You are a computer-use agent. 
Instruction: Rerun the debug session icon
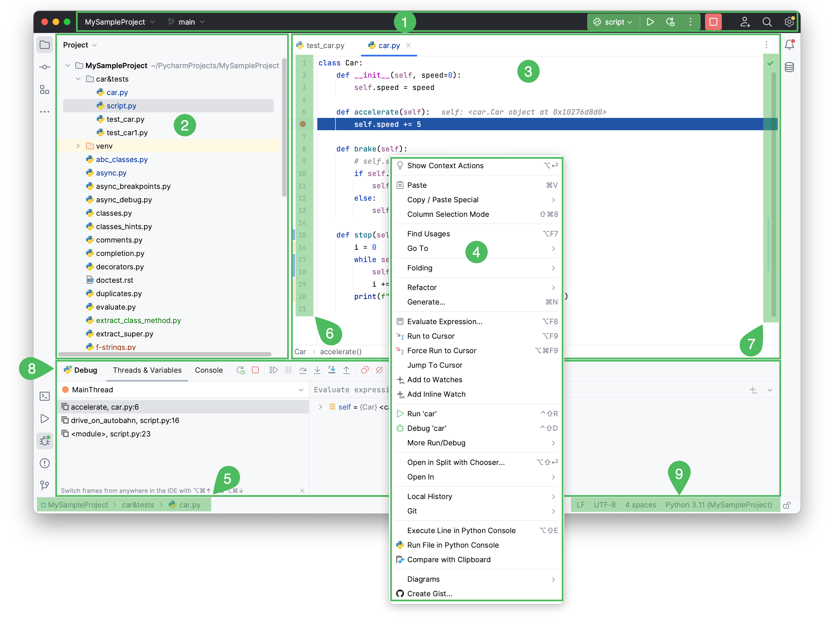pyautogui.click(x=241, y=370)
